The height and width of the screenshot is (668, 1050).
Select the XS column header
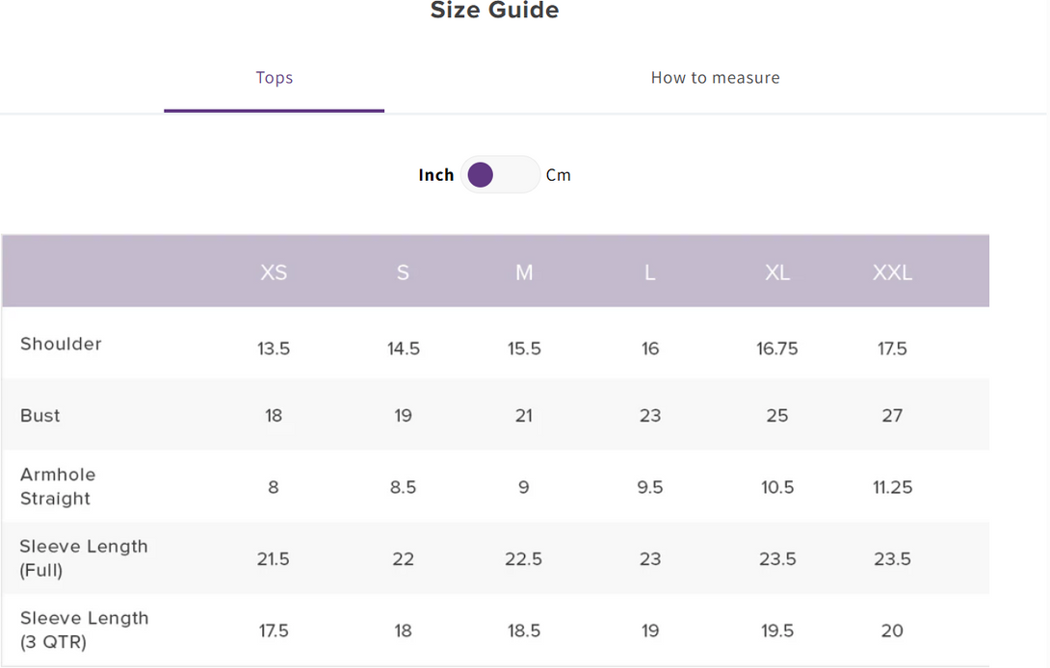(x=274, y=272)
